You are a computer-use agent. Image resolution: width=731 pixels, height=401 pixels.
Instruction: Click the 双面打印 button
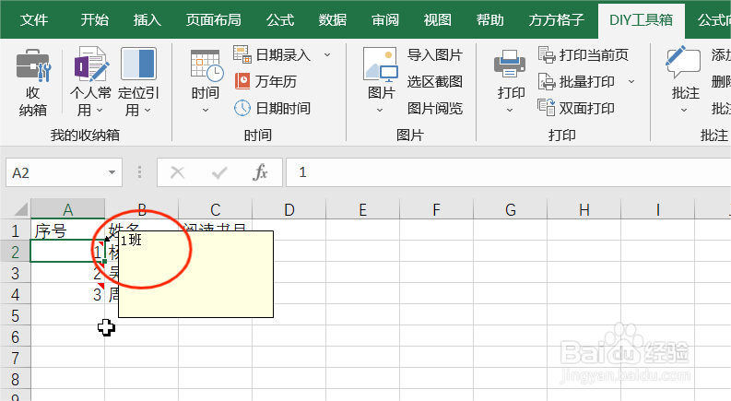(576, 108)
